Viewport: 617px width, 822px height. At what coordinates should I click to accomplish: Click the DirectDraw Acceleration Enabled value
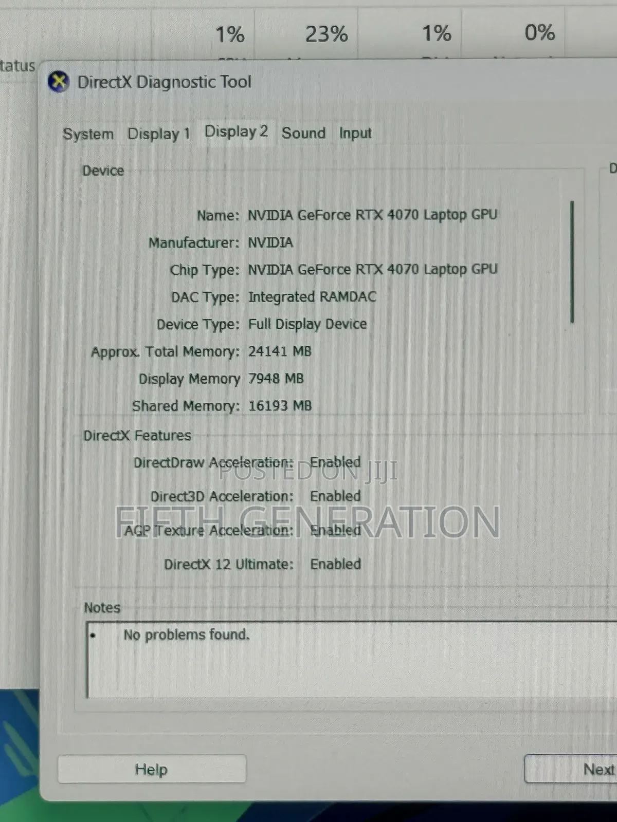tap(335, 462)
